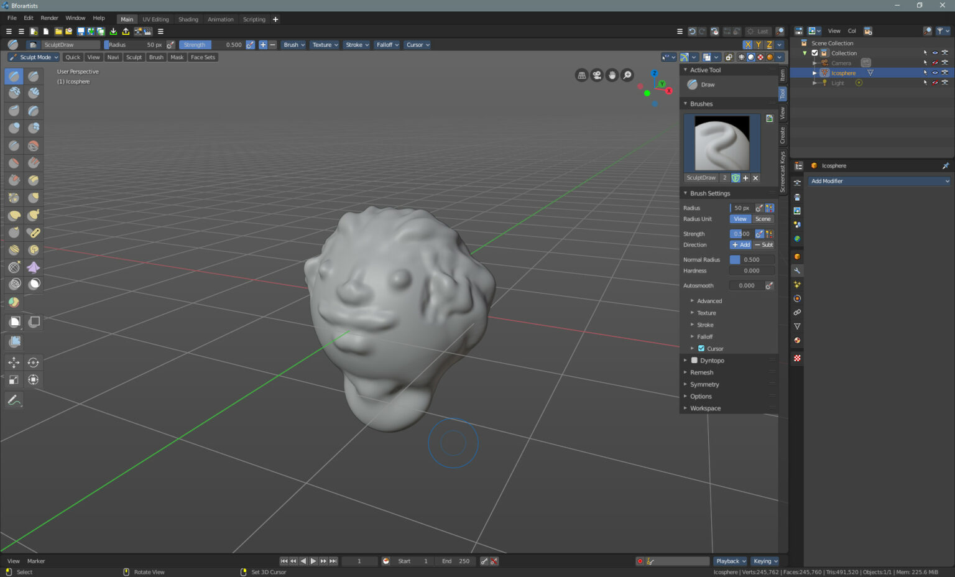955x577 pixels.
Task: Select the Move transform tool
Action: 14,362
